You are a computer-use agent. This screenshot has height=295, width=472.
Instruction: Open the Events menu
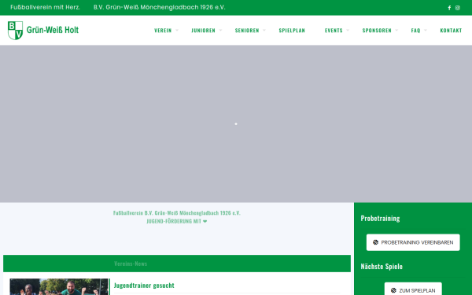click(x=334, y=31)
